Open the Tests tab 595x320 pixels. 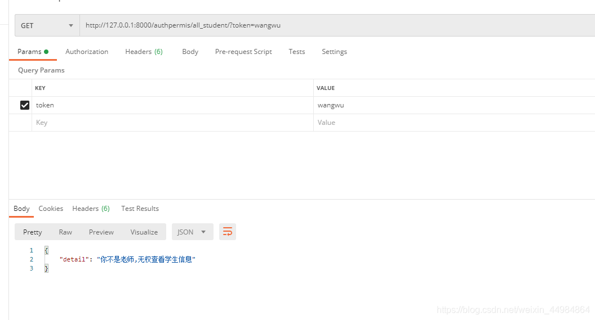(297, 52)
